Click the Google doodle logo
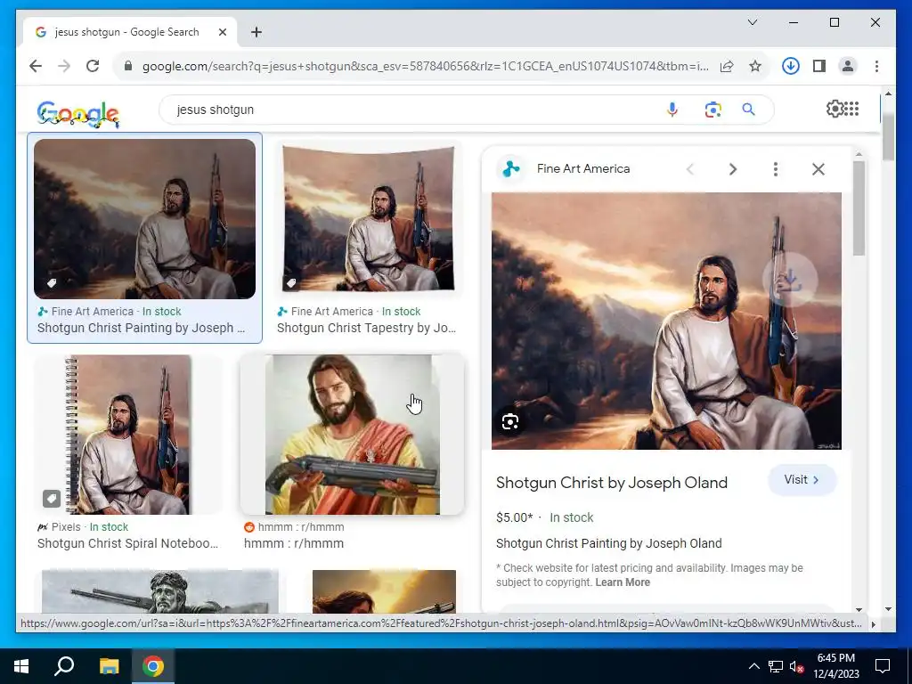Viewport: 912px width, 684px height. 78,114
